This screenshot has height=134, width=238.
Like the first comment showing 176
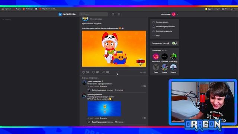point(144,86)
